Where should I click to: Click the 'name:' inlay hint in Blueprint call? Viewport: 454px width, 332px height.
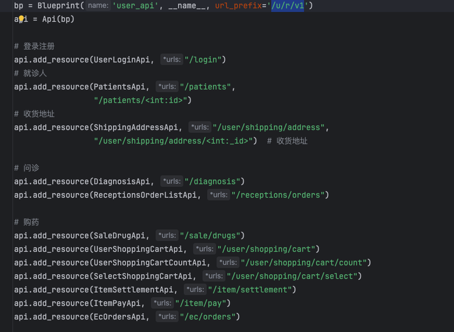(98, 6)
